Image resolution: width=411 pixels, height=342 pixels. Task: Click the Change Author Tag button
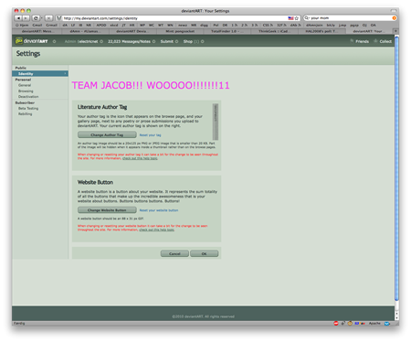coord(107,134)
